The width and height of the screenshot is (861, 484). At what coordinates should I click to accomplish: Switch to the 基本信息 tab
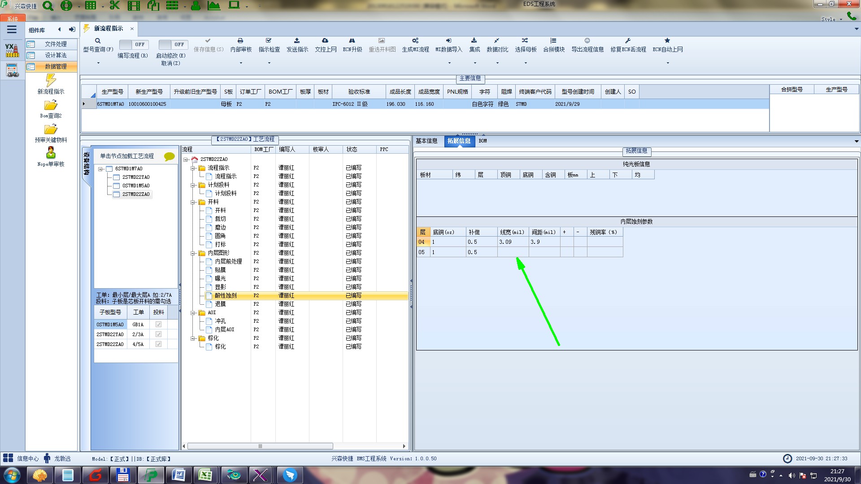click(426, 141)
